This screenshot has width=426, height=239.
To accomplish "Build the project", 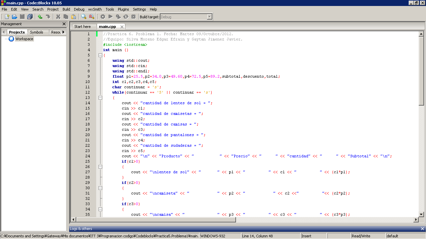I will (x=102, y=17).
